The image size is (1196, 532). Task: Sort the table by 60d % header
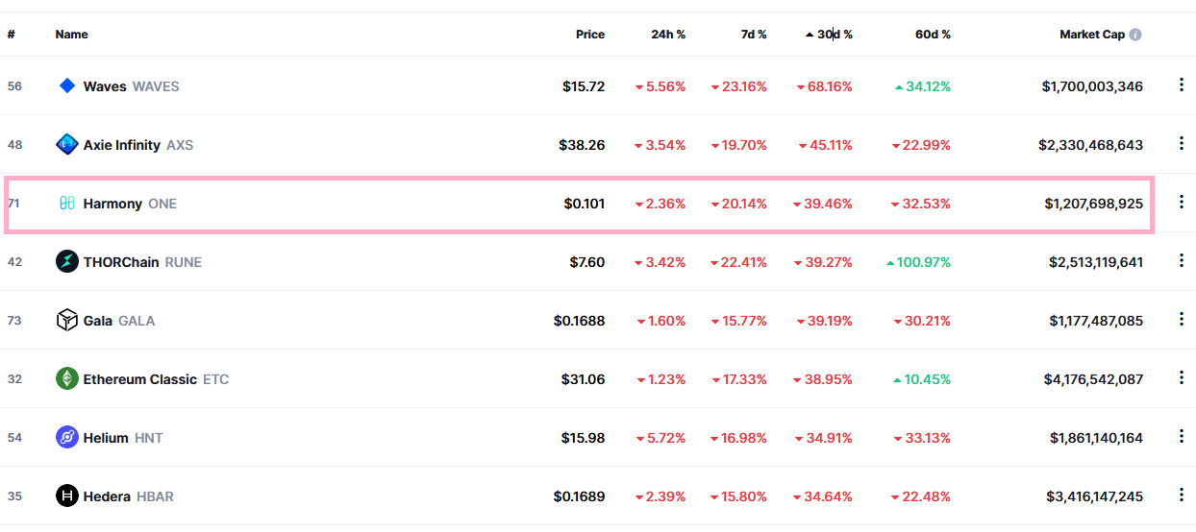[x=933, y=35]
